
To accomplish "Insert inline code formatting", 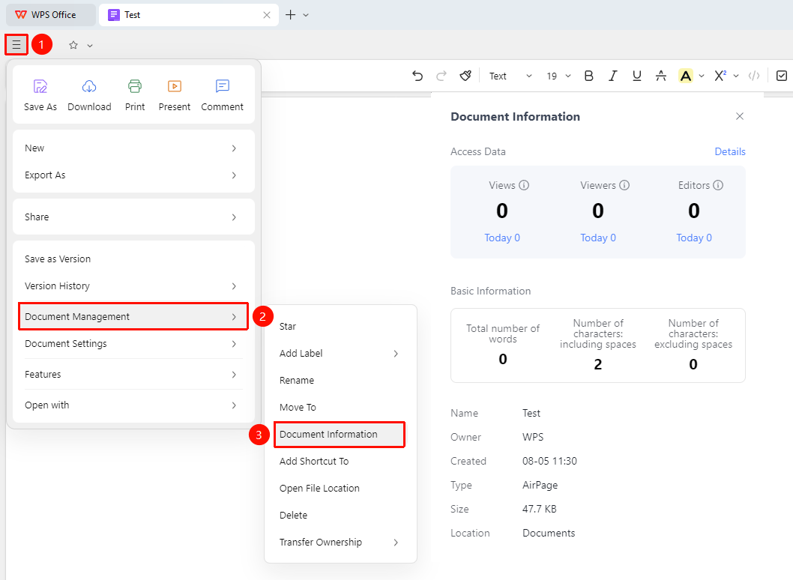I will coord(754,76).
